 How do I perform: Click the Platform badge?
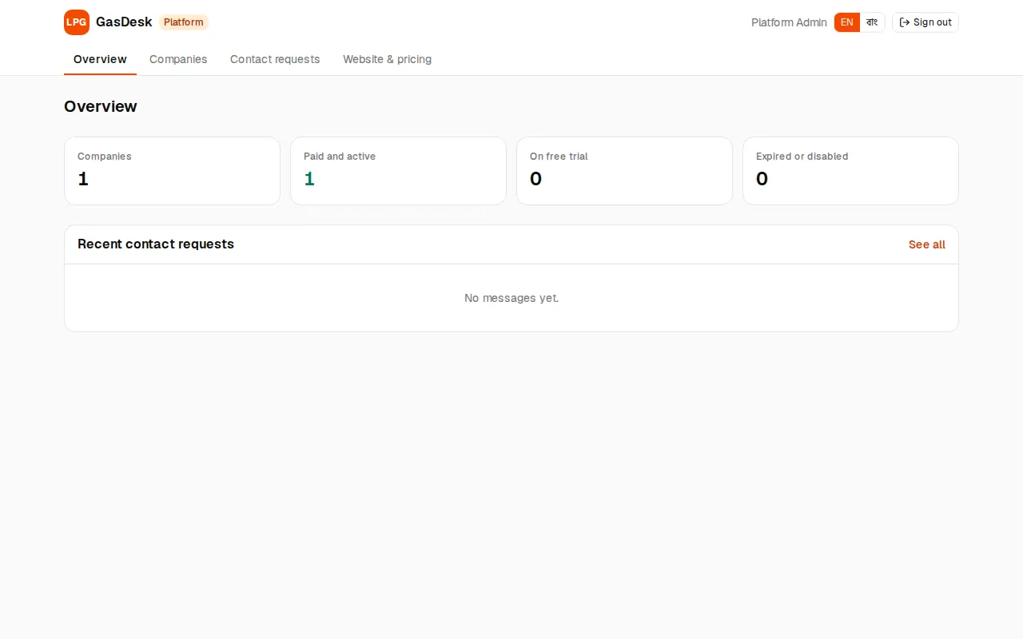[x=184, y=22]
